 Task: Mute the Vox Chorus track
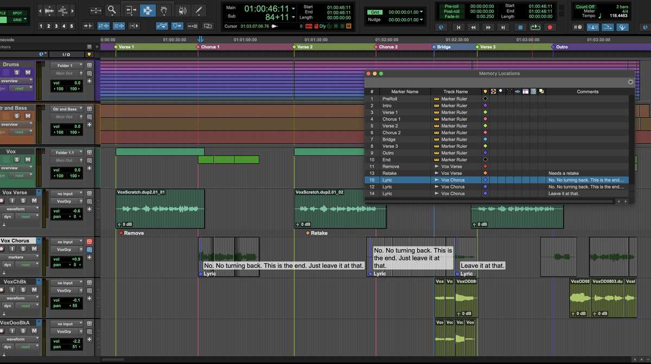click(x=34, y=249)
